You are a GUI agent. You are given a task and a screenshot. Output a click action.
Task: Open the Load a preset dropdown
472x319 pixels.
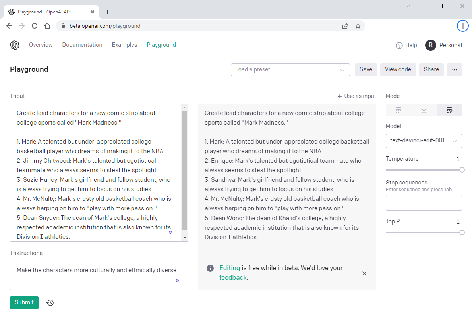tap(290, 70)
